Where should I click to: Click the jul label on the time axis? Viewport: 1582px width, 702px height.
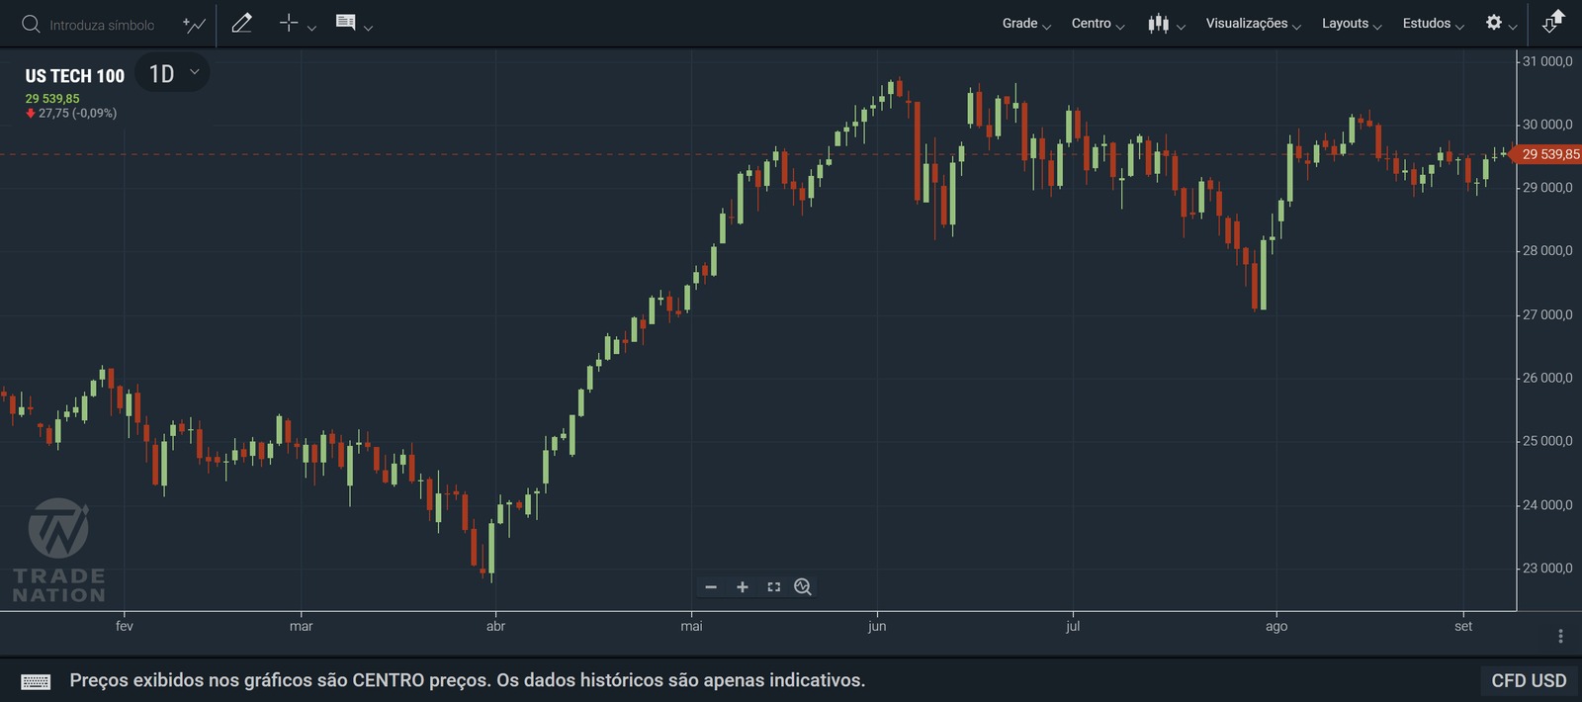[x=1073, y=626]
